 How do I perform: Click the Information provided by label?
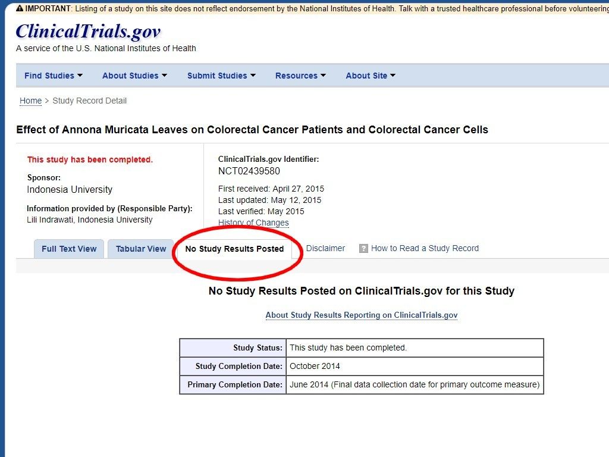click(109, 209)
